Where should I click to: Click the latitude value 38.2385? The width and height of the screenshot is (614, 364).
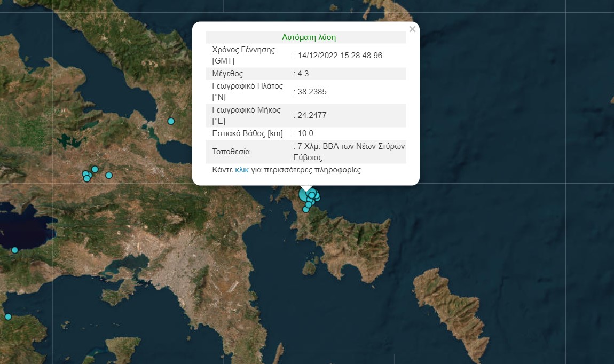(312, 92)
